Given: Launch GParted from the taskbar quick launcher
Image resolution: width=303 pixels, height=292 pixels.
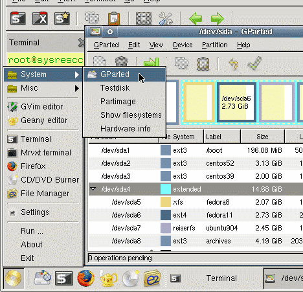Looking at the screenshot, I should click(43, 278).
